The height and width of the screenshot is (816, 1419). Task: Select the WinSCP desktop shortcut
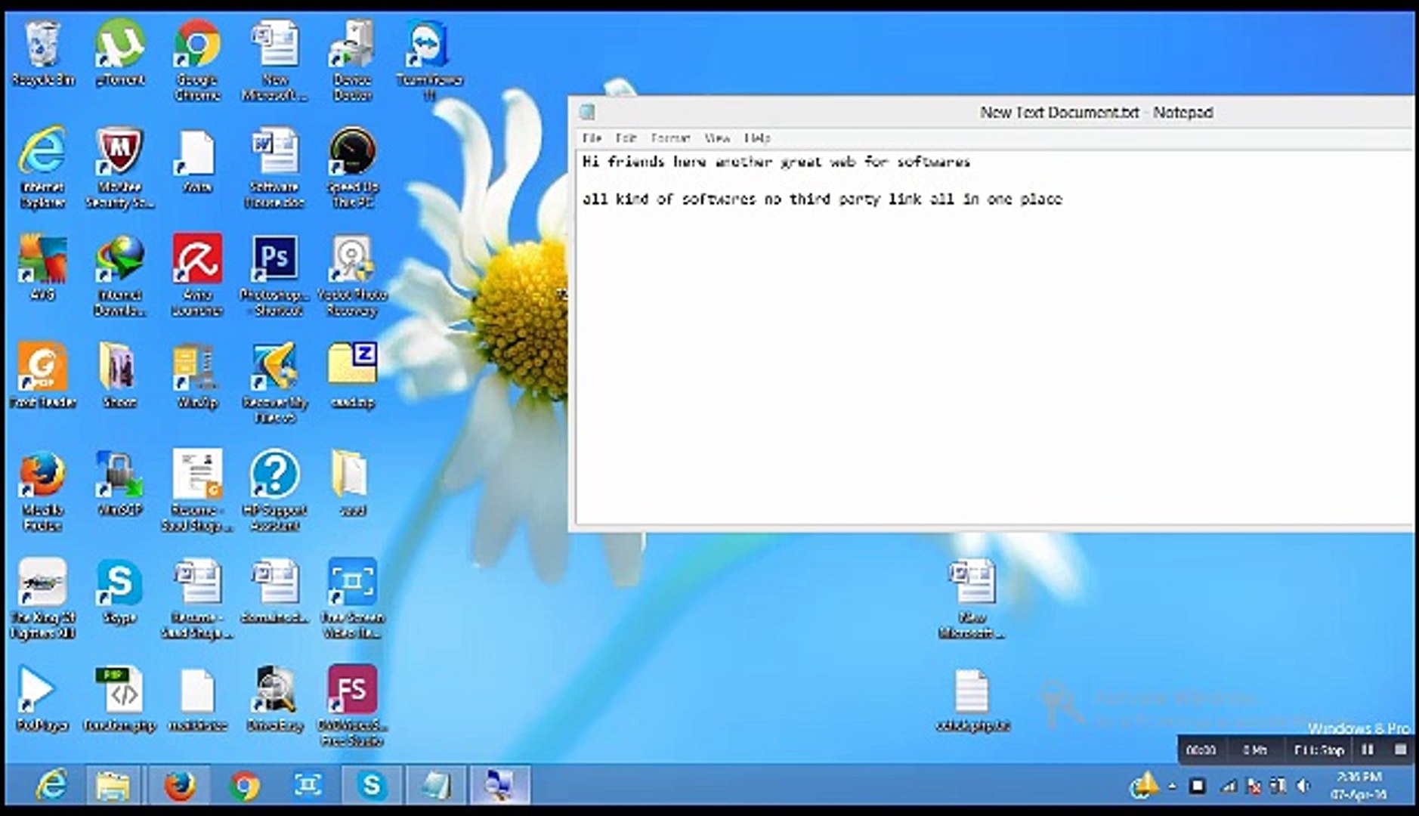(x=120, y=484)
